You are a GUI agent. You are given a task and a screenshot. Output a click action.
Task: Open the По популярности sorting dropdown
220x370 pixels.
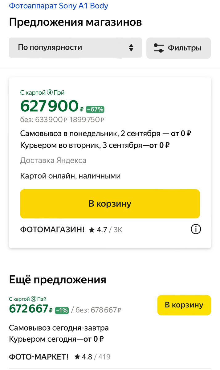(x=75, y=48)
